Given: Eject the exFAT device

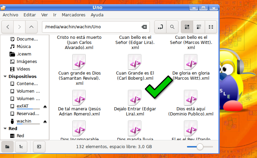Looking at the screenshot, I should click(x=45, y=107).
